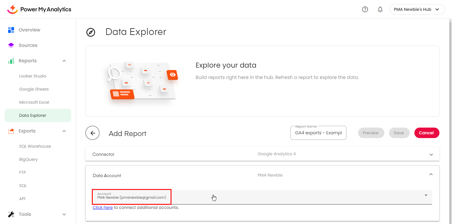Open the Account selection dropdown

pos(426,195)
